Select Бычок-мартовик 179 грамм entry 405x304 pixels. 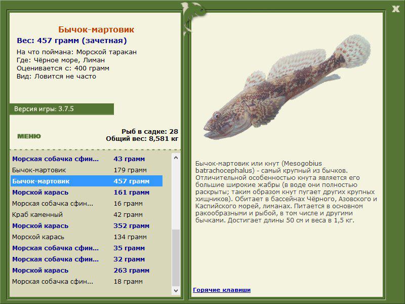pos(87,170)
